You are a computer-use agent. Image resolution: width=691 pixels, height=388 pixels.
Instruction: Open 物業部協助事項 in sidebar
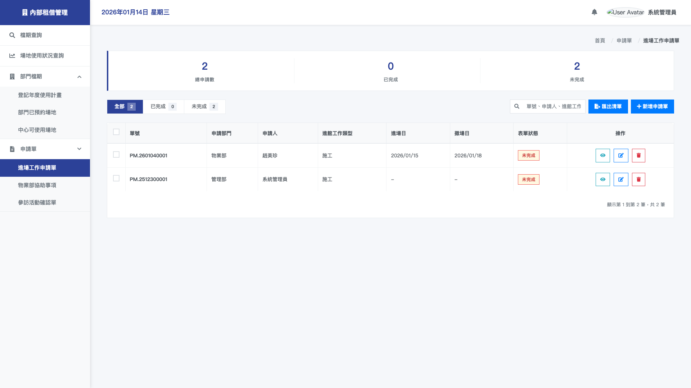pos(37,185)
